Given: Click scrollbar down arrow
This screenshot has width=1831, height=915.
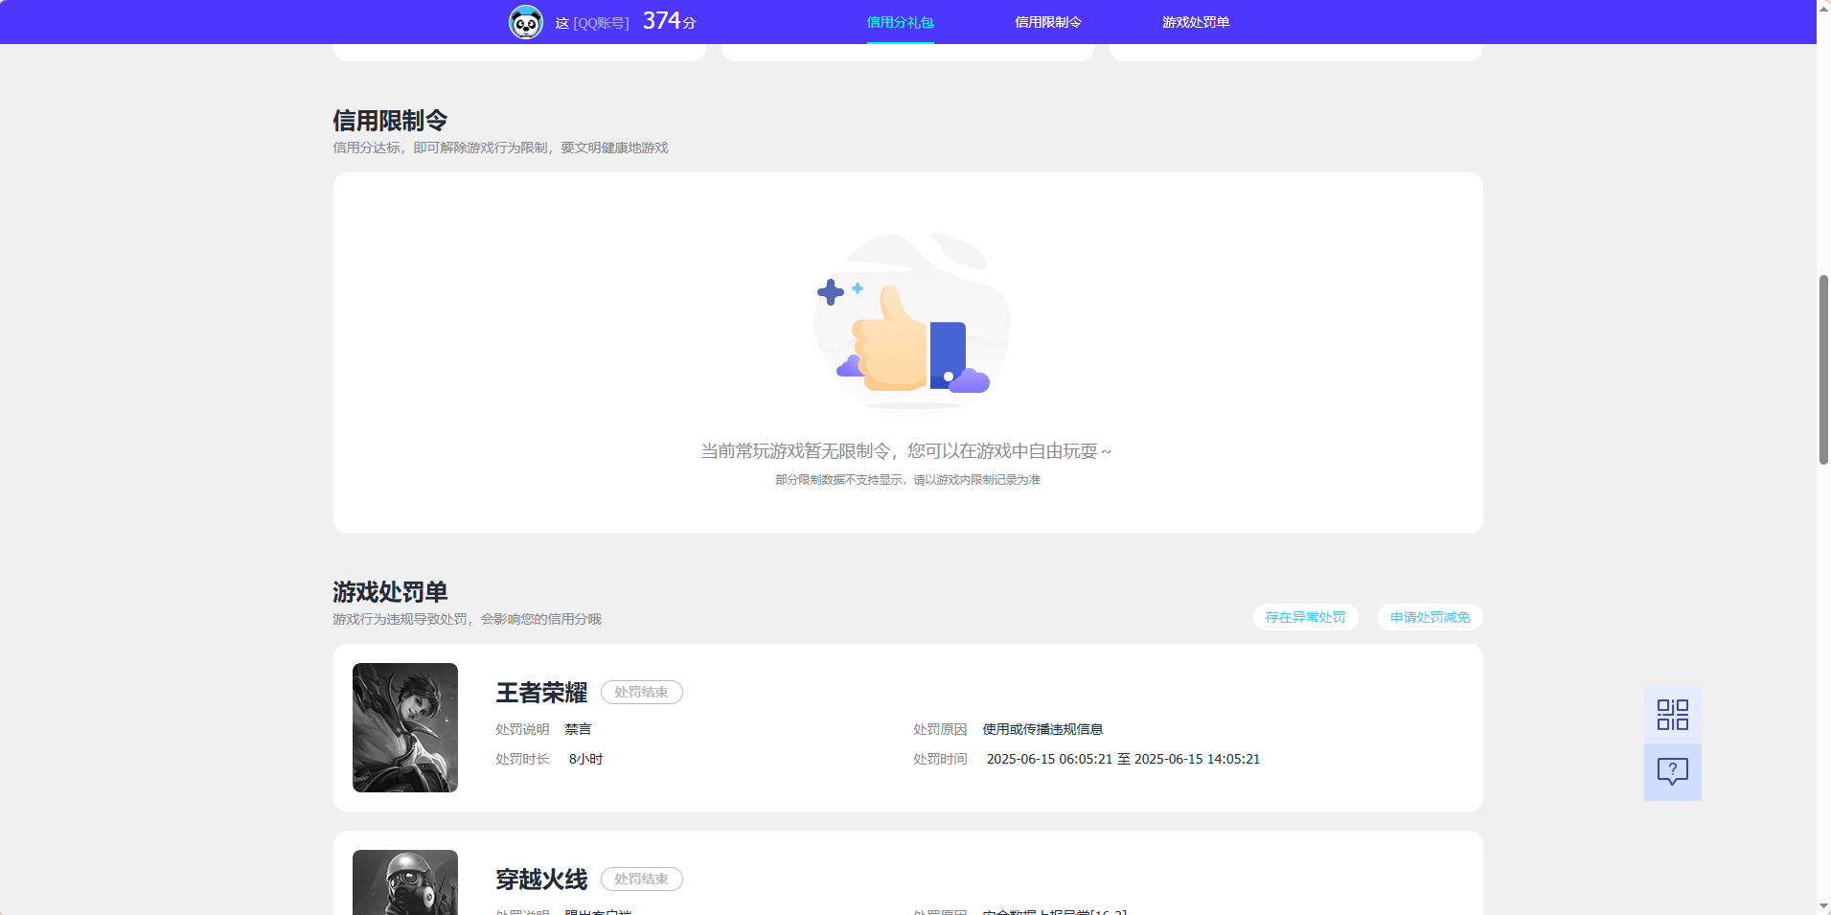Looking at the screenshot, I should [x=1823, y=906].
